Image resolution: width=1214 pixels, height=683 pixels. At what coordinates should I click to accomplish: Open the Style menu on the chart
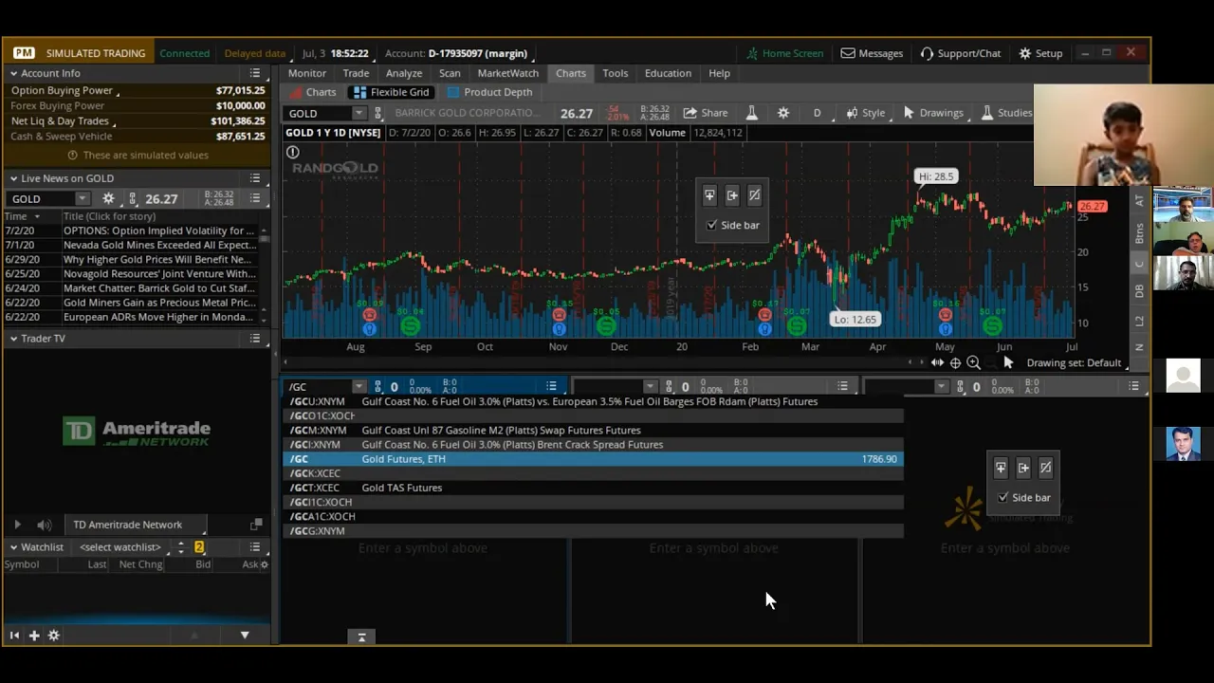(865, 113)
